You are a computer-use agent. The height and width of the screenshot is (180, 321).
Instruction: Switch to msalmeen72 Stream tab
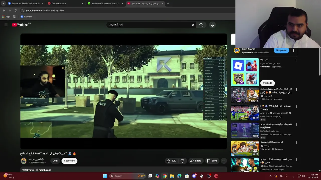[106, 3]
